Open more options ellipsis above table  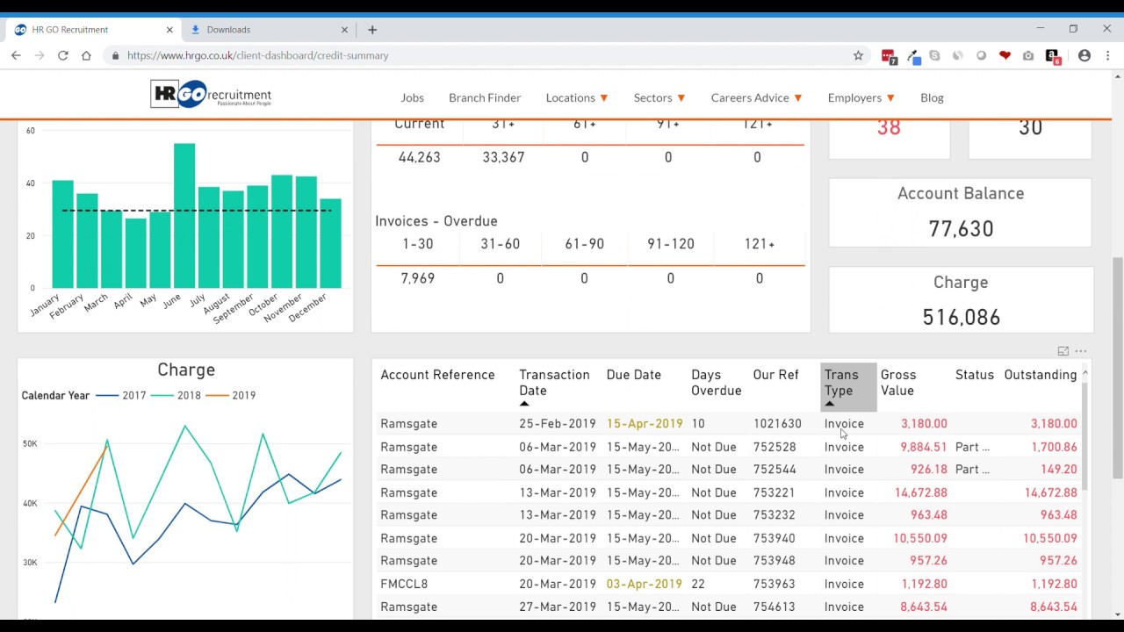coord(1081,351)
